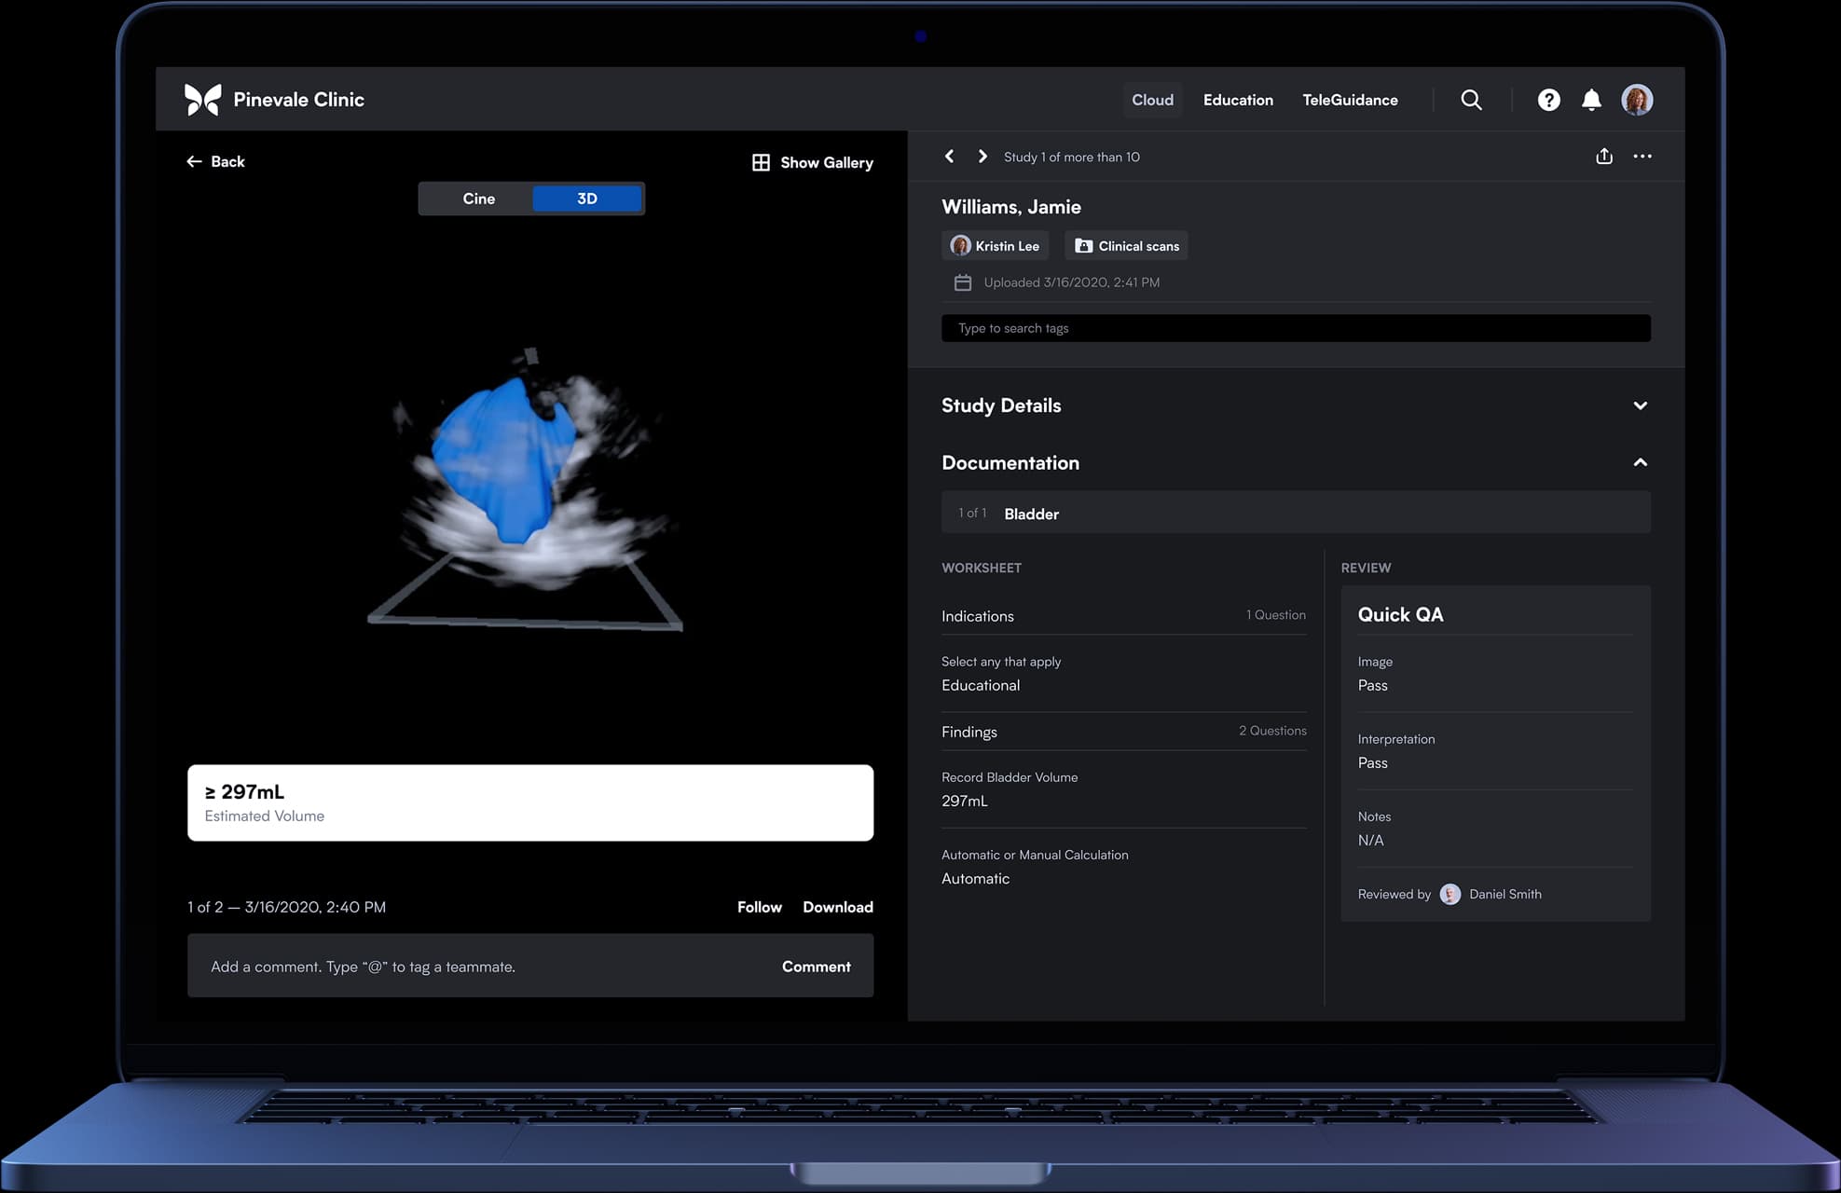The width and height of the screenshot is (1841, 1193).
Task: Click the 297mL Estimated Volume card
Action: coord(530,802)
